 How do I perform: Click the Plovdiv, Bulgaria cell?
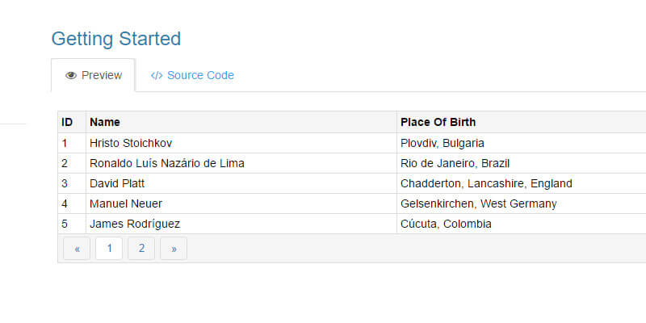(443, 143)
